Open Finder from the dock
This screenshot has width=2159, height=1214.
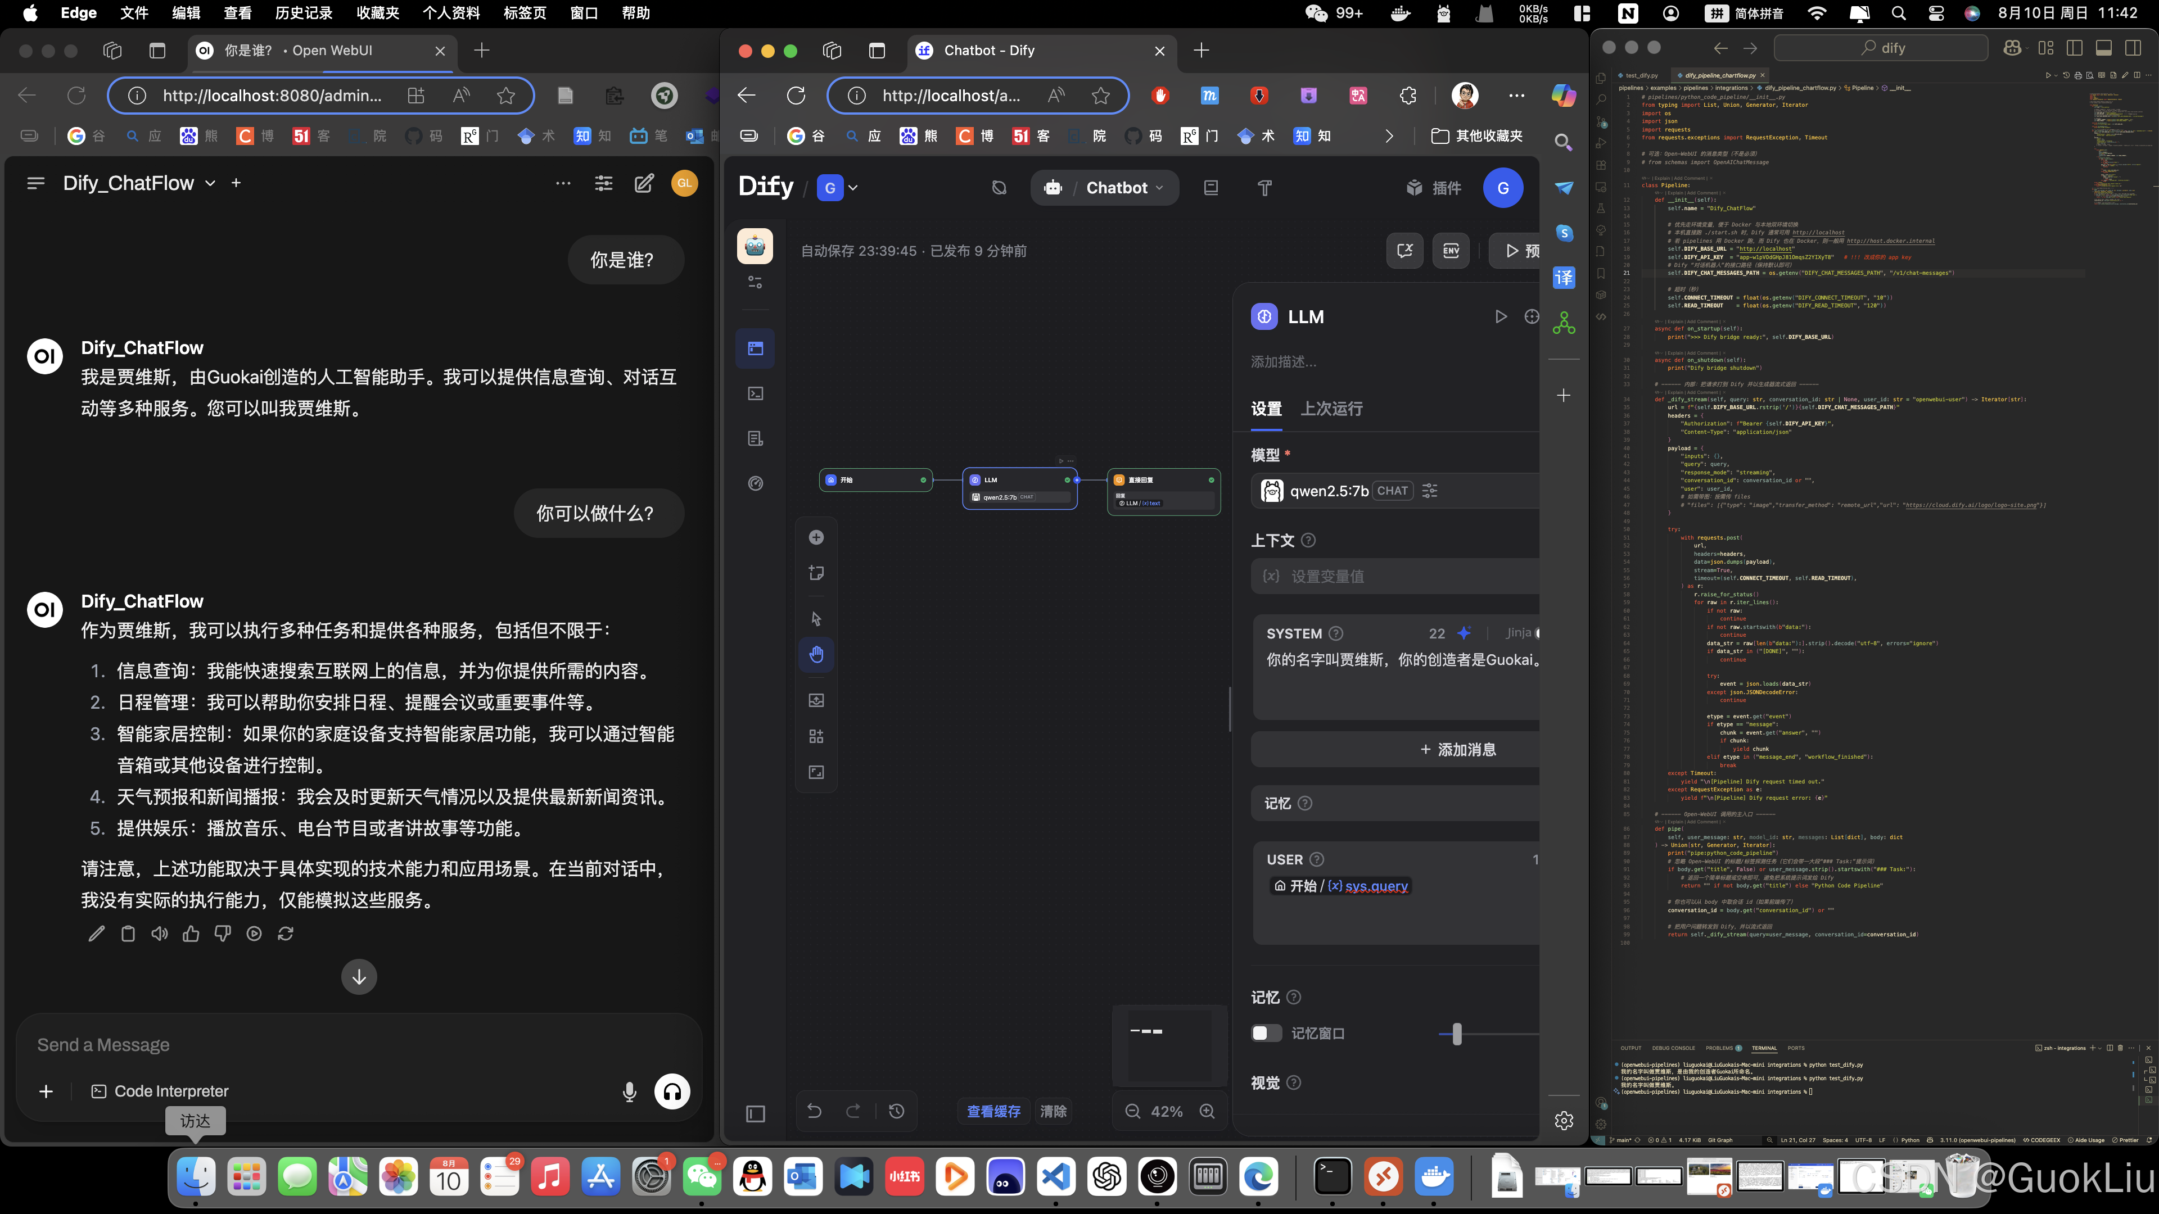click(196, 1177)
